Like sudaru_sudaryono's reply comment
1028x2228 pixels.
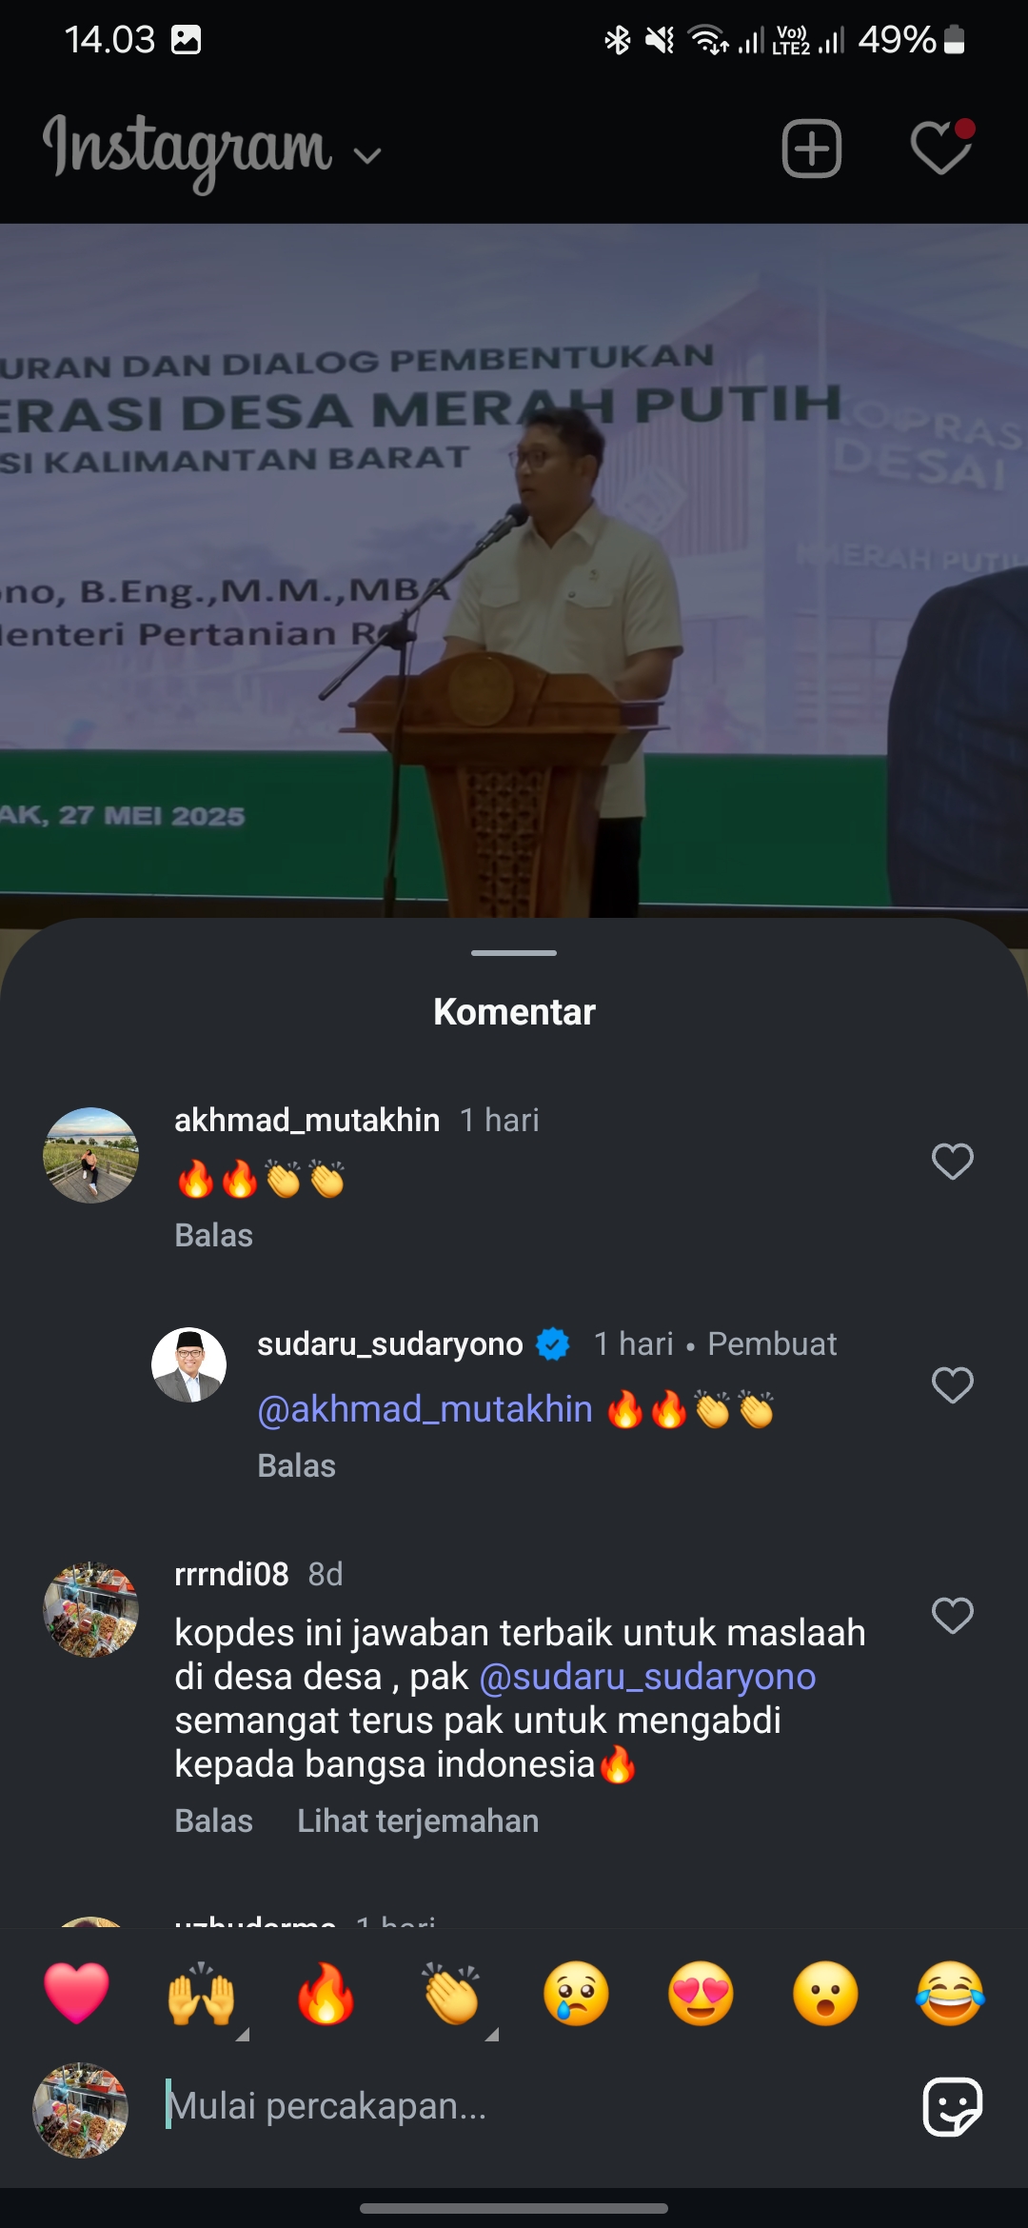click(x=952, y=1385)
